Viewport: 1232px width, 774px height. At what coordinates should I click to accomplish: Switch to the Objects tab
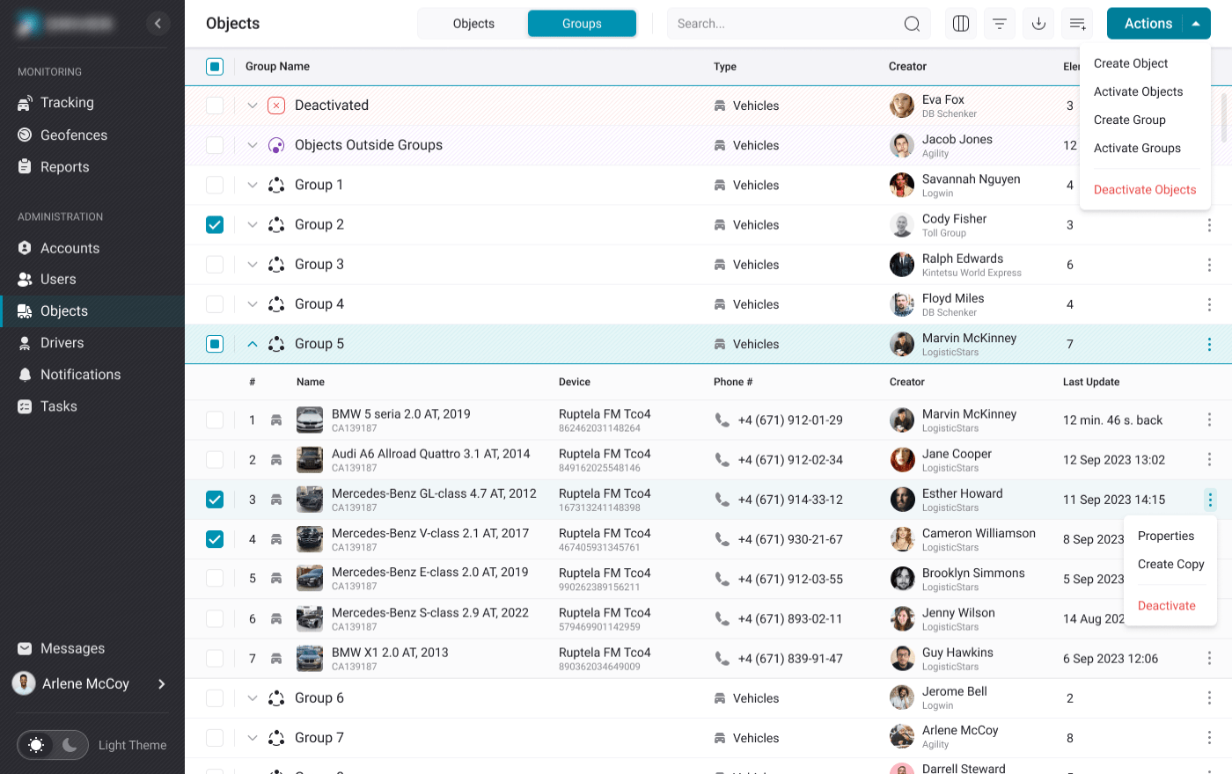[x=473, y=24]
